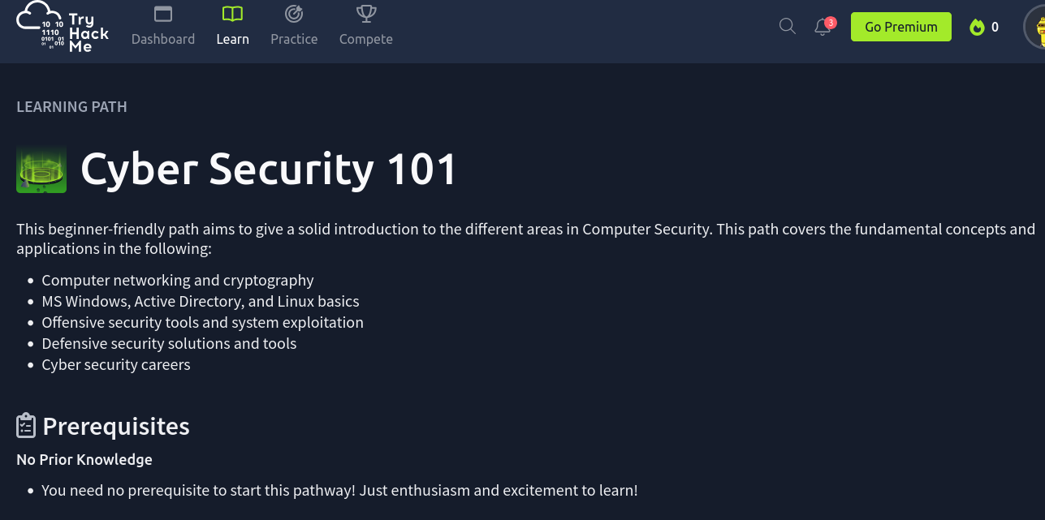Open search with the magnifier icon
This screenshot has height=520, width=1045.
click(787, 26)
